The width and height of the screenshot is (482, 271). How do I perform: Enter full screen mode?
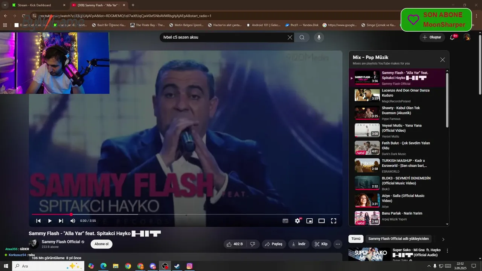[x=334, y=221]
